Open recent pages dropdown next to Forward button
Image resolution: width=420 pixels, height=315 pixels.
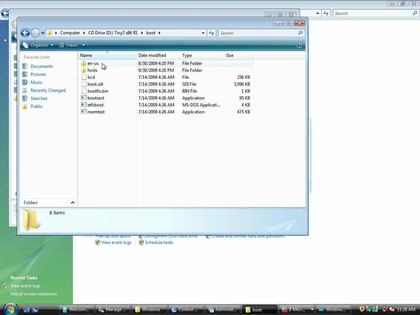[x=43, y=33]
